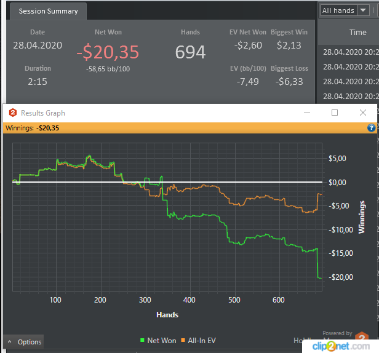Click the Results Graph window logo icon
The image size is (379, 353).
click(13, 113)
